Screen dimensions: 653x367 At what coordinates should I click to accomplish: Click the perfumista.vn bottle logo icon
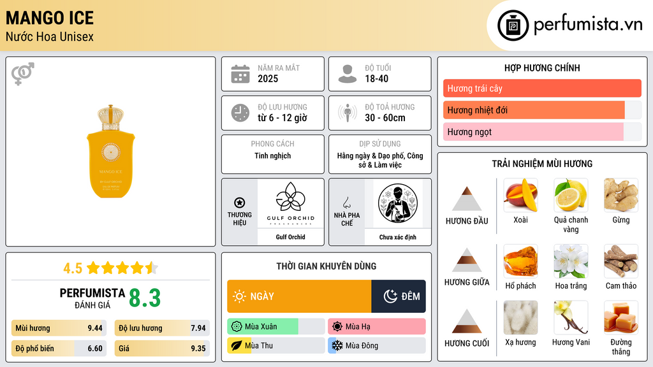point(513,25)
